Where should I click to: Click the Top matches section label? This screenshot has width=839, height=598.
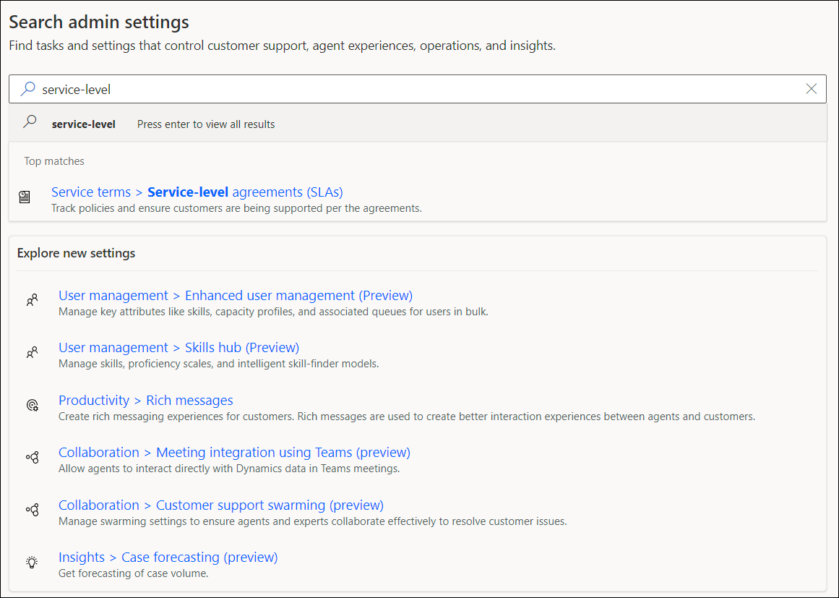point(53,161)
